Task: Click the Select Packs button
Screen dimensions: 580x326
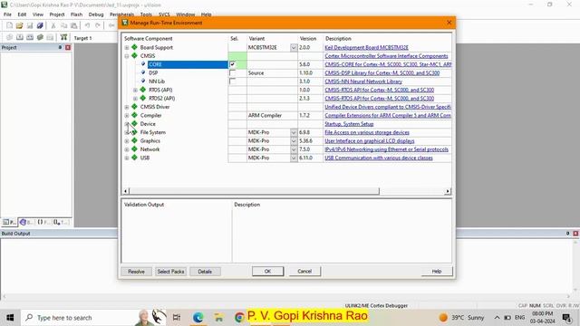Action: [170, 272]
